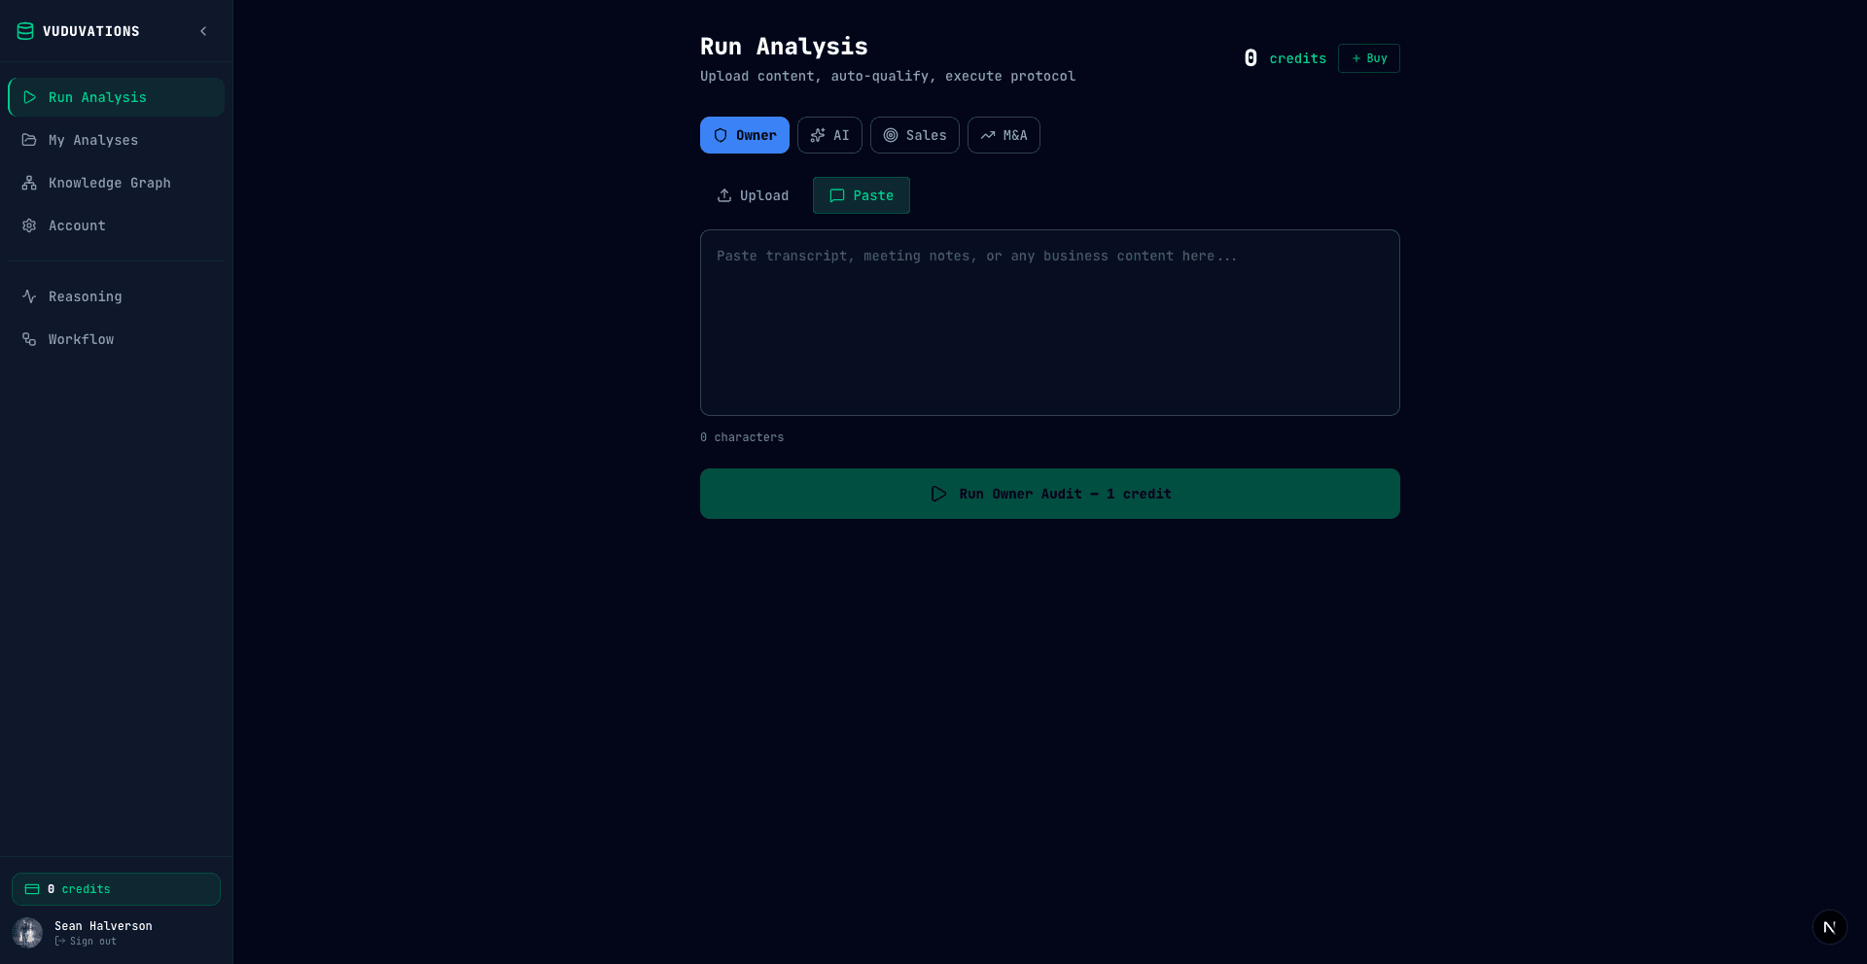Select the Sales protocol mode
Screen dimensions: 1867x964
(x=915, y=135)
